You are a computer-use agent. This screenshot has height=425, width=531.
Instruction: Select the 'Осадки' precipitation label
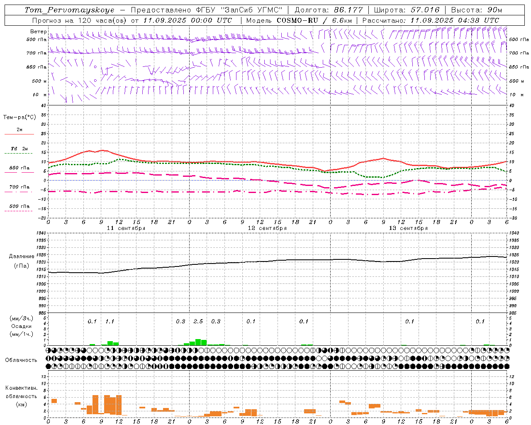pyautogui.click(x=22, y=326)
